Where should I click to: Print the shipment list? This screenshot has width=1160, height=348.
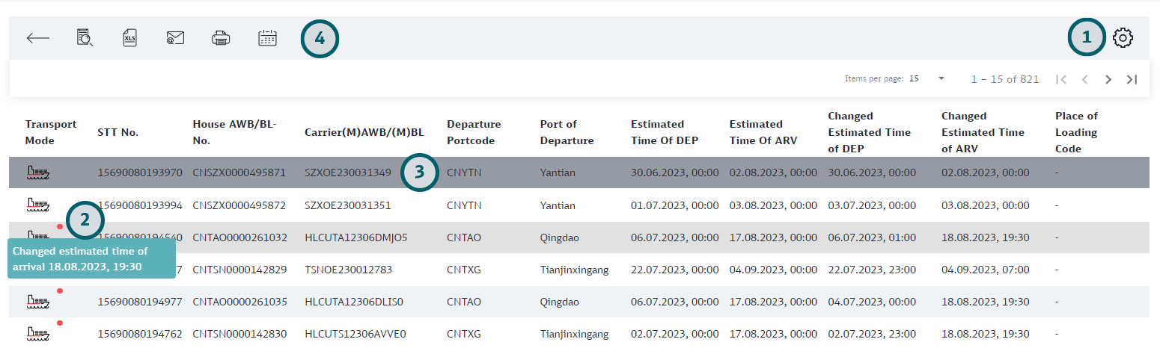[x=221, y=38]
